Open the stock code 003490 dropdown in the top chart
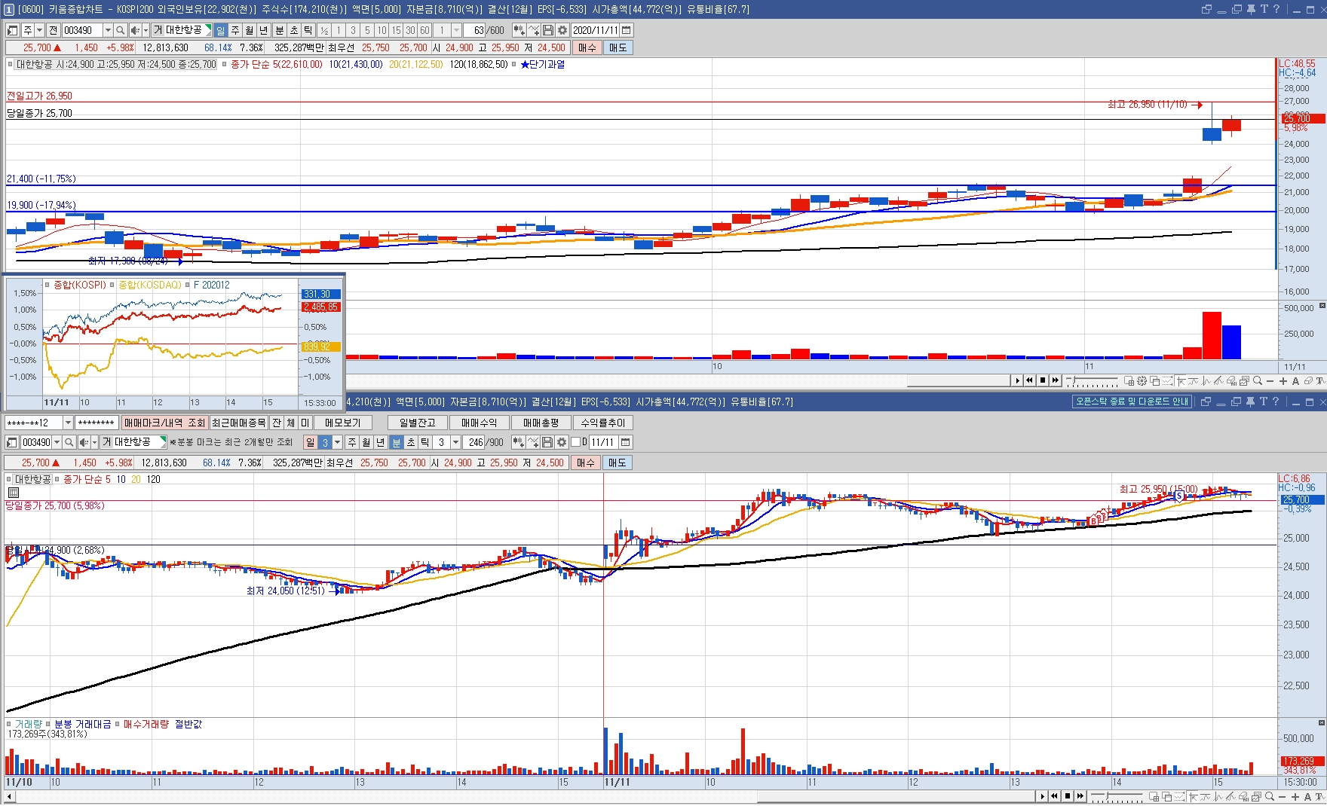 (108, 30)
